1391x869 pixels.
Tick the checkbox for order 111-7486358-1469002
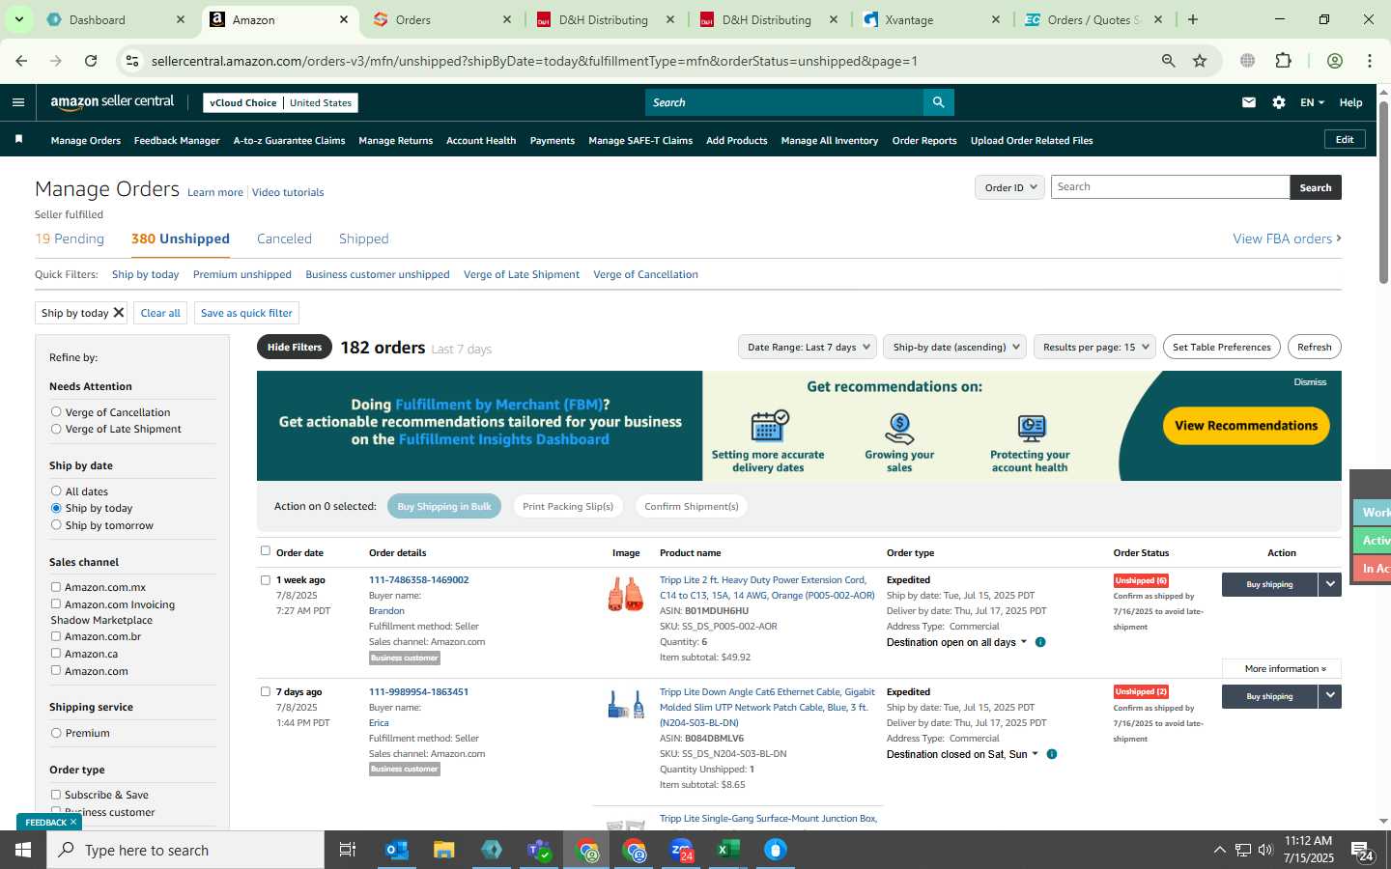pos(266,580)
